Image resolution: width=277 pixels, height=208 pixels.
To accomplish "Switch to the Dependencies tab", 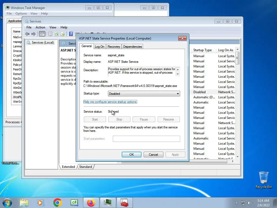I will click(133, 47).
